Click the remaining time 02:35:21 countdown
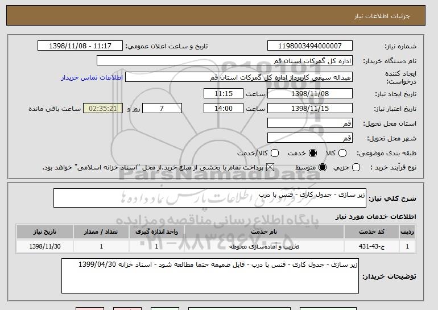 [103, 109]
